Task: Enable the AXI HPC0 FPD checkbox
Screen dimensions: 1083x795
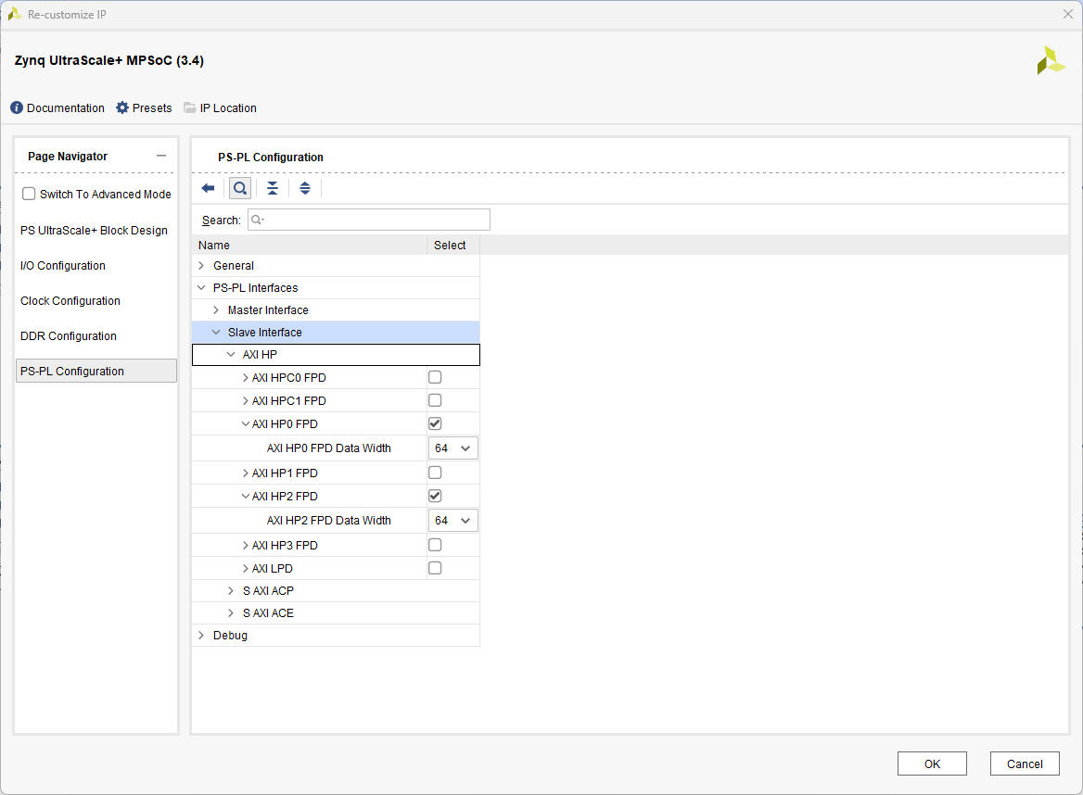Action: point(435,377)
